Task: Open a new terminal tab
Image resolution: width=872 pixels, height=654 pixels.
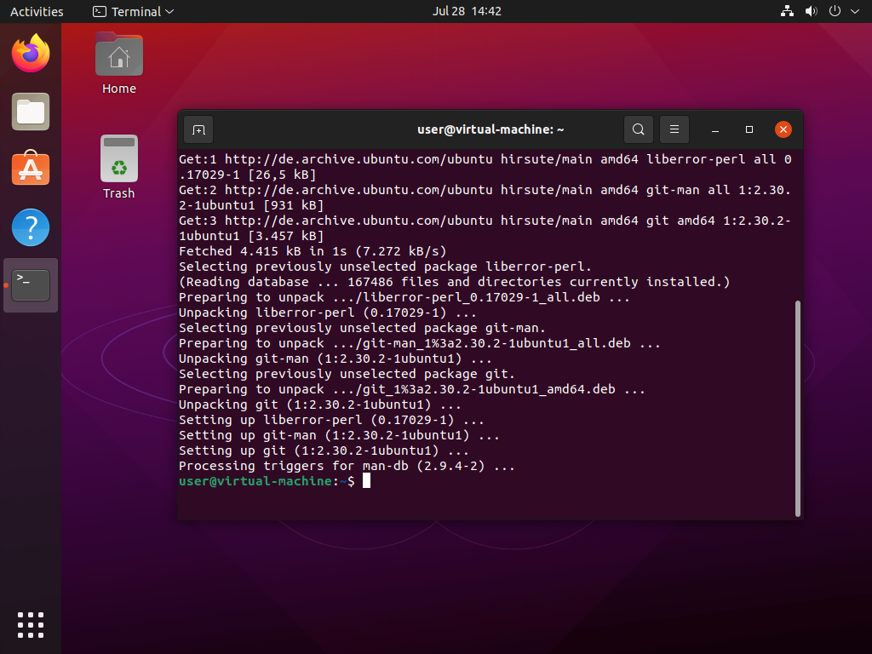Action: click(x=198, y=129)
